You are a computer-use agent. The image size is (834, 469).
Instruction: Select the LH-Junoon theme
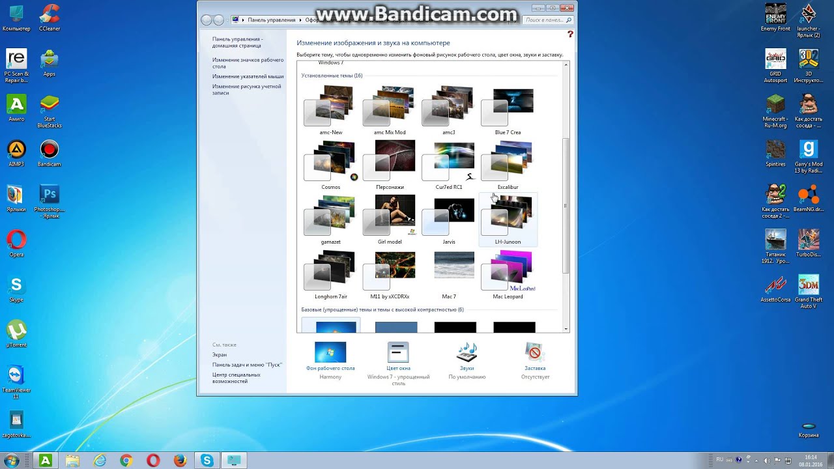508,220
